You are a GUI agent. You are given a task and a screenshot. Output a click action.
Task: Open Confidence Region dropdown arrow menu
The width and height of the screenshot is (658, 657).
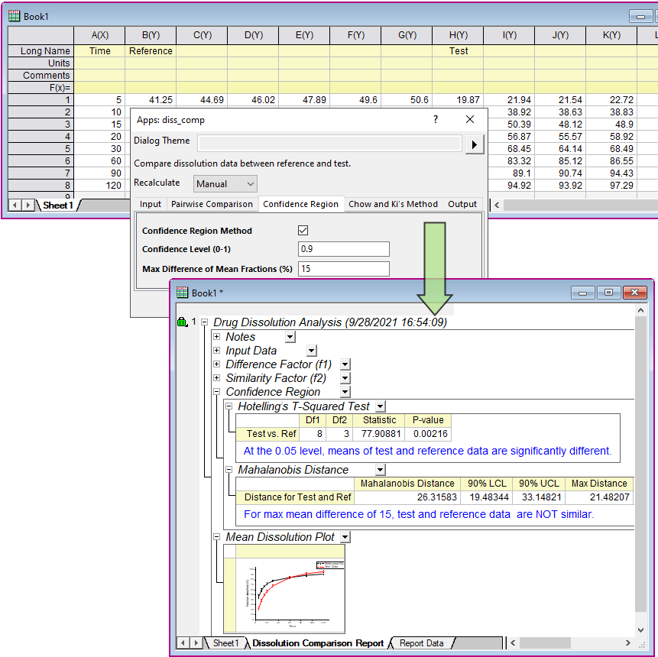345,392
